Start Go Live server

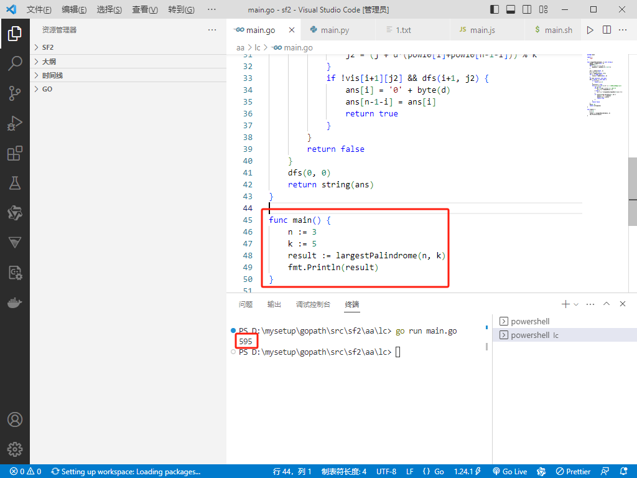coord(510,472)
